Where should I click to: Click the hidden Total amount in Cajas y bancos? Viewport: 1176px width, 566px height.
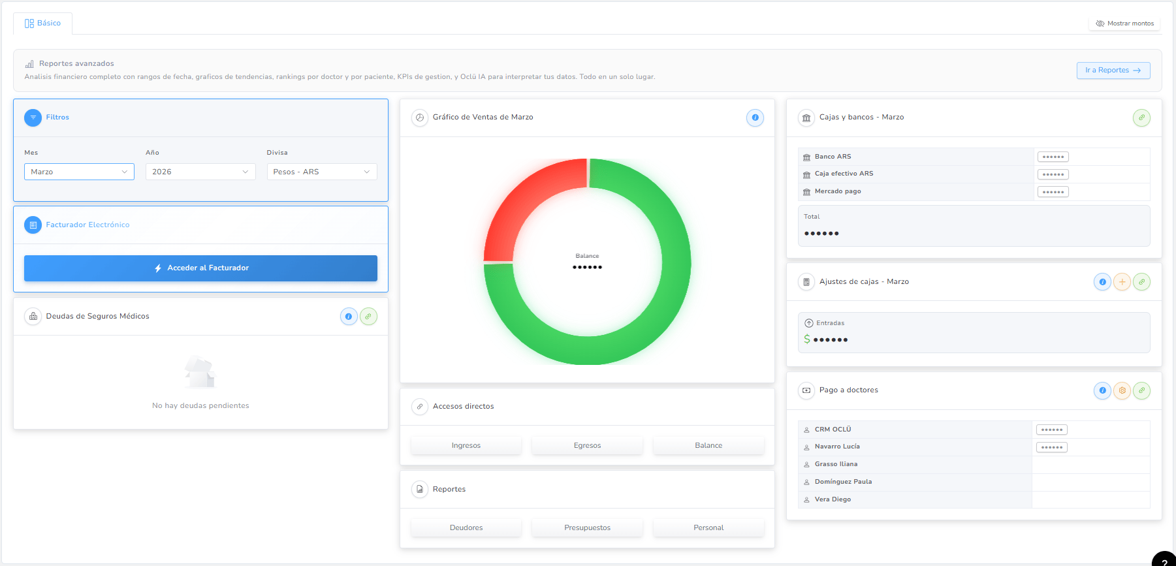click(x=821, y=233)
